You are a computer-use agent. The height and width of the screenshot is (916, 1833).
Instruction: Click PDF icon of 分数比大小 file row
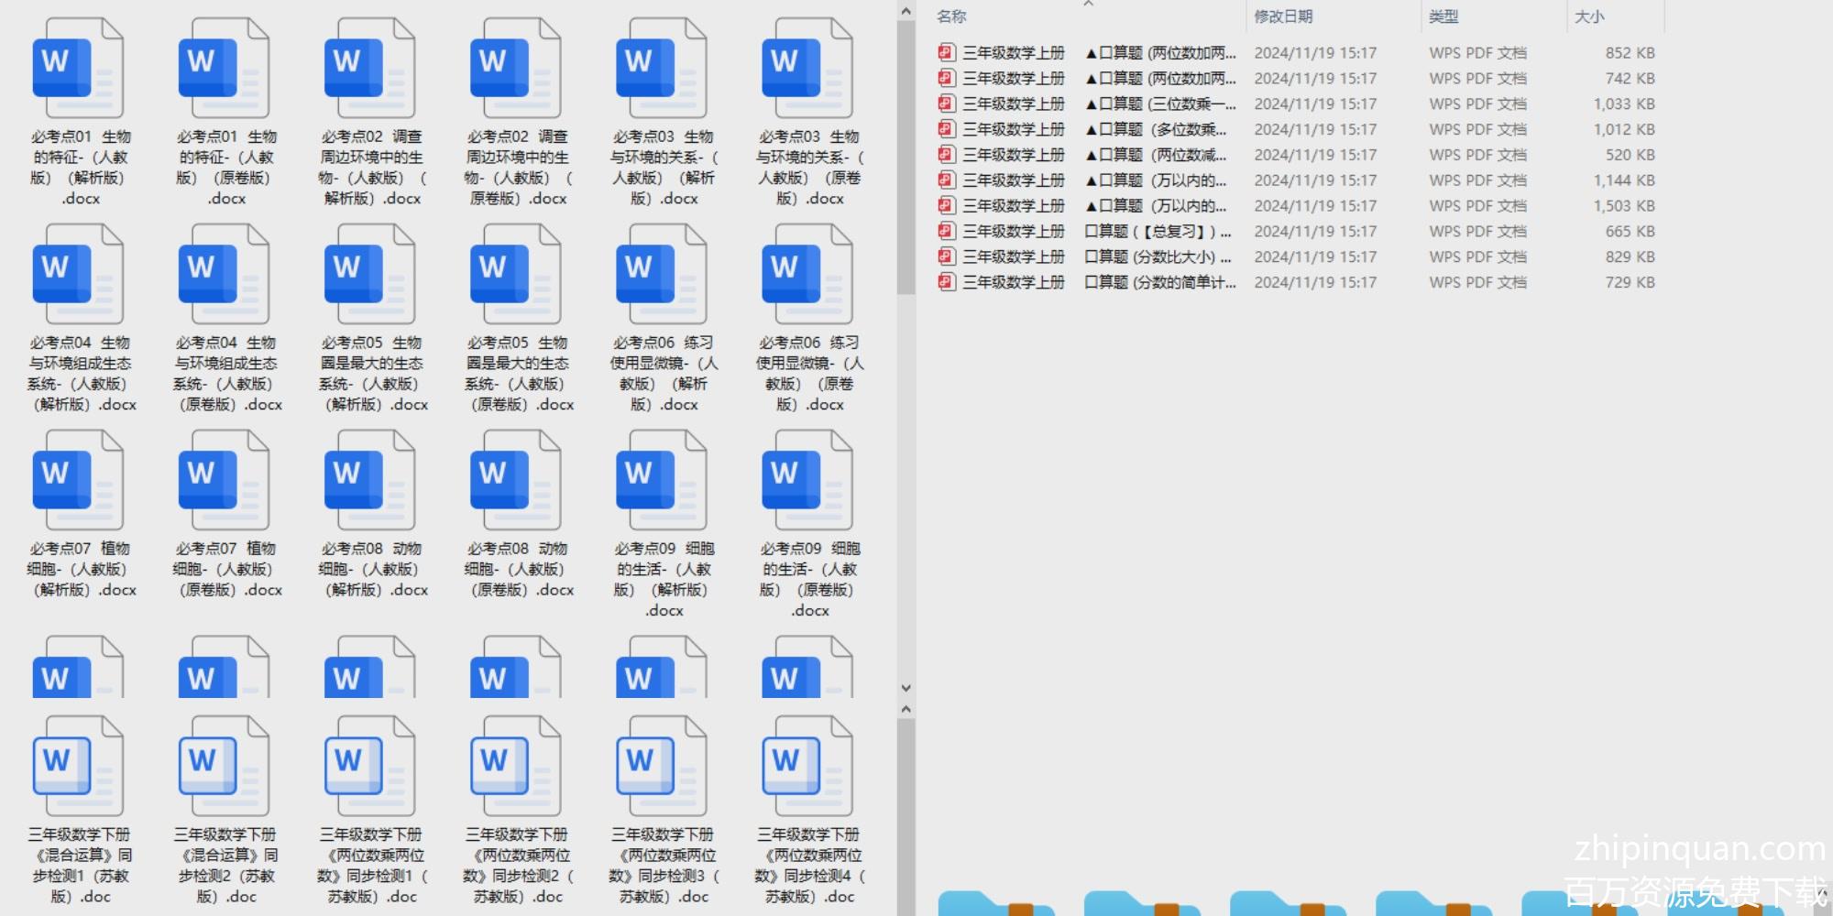pos(947,256)
